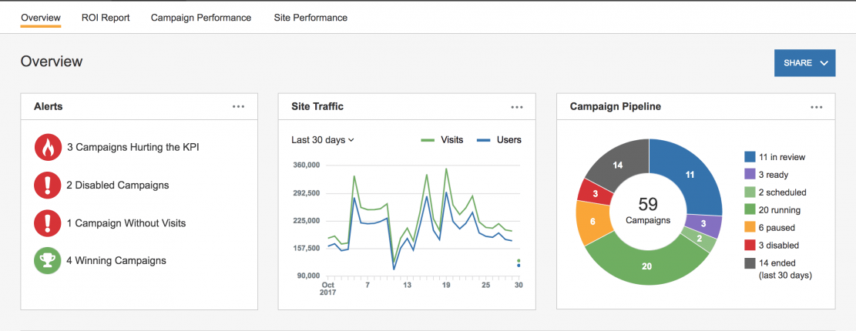Open '4 Winning Campaigns' alert
856x331 pixels.
click(116, 261)
